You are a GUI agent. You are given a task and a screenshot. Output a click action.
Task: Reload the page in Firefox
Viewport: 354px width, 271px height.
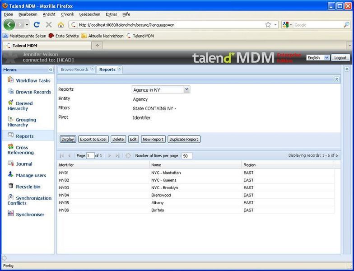point(37,24)
